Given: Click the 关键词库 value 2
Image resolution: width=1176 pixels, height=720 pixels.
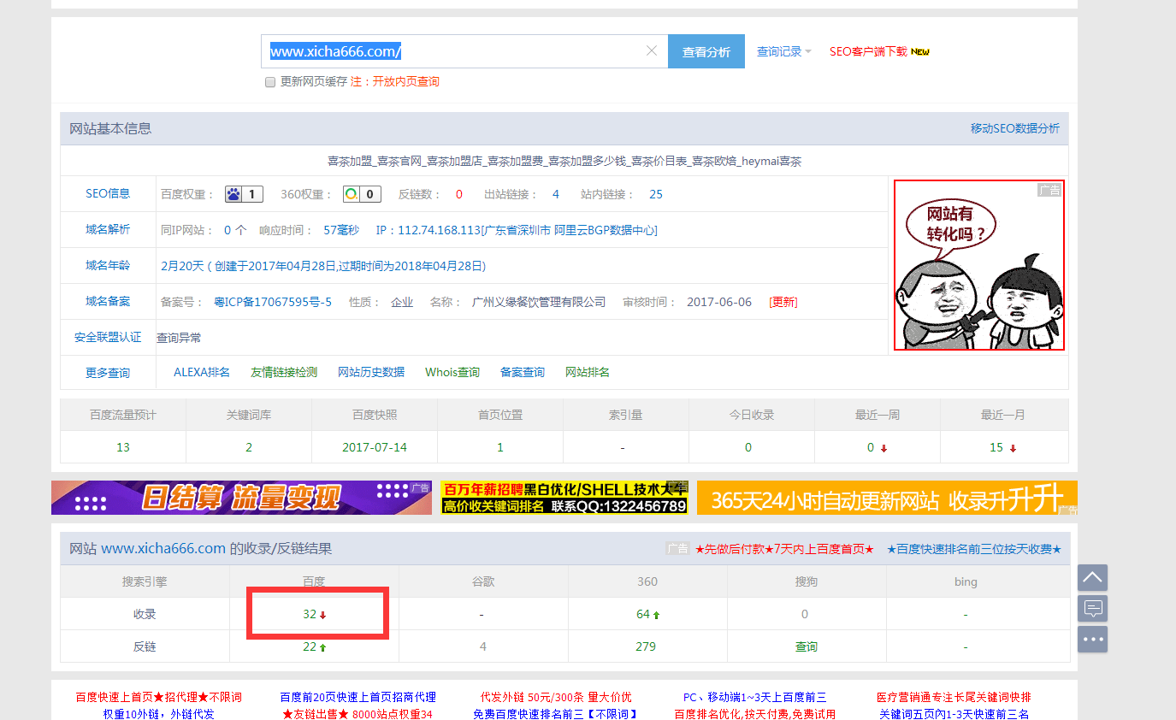Looking at the screenshot, I should (x=249, y=447).
